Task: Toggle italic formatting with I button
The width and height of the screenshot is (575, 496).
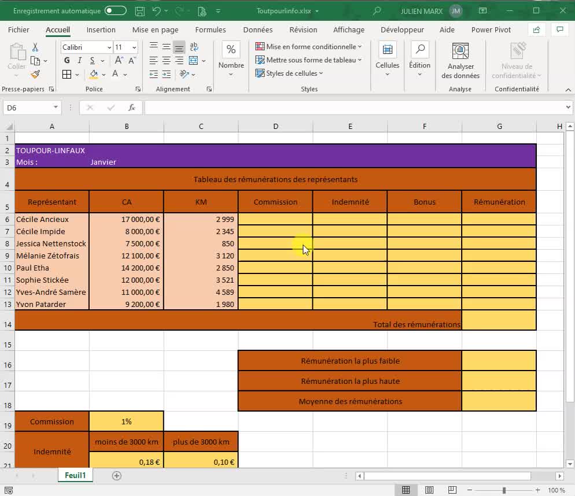Action: pos(79,61)
